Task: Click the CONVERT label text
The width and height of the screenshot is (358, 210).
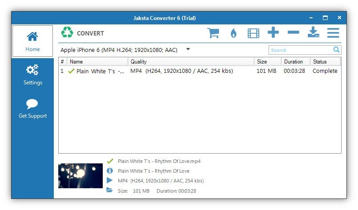Action: [x=90, y=33]
